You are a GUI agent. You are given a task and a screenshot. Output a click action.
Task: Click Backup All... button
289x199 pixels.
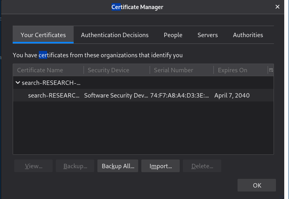click(118, 166)
